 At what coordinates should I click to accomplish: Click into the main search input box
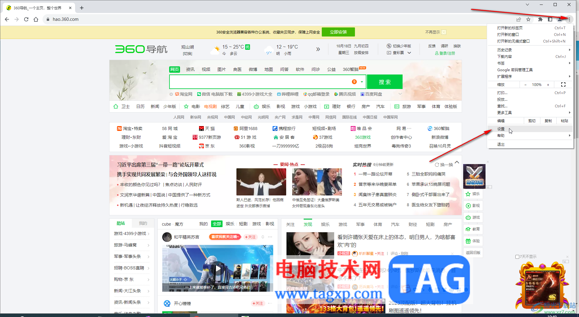tap(259, 82)
